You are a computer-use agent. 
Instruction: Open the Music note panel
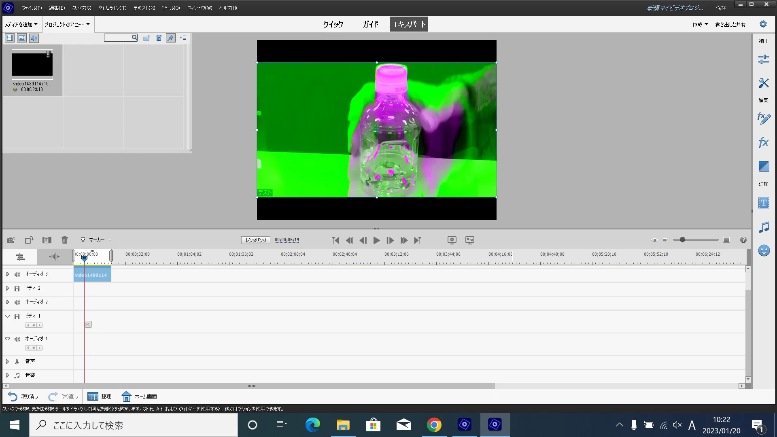tap(764, 227)
